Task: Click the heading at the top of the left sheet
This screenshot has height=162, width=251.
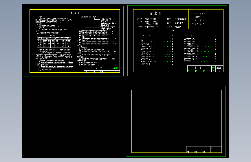Action: click(75, 13)
